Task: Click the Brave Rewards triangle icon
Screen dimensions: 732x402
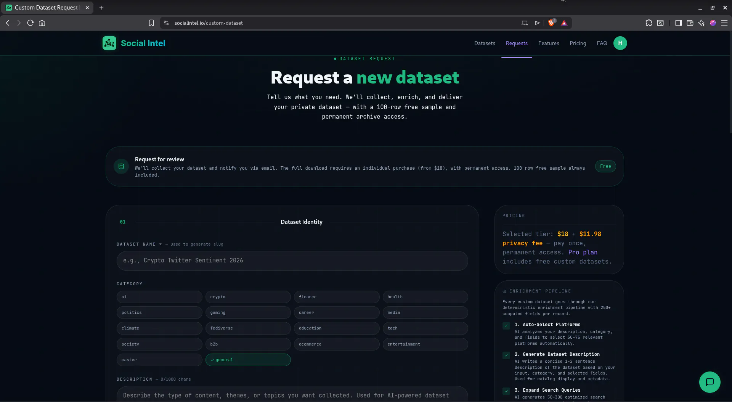Action: [x=564, y=23]
